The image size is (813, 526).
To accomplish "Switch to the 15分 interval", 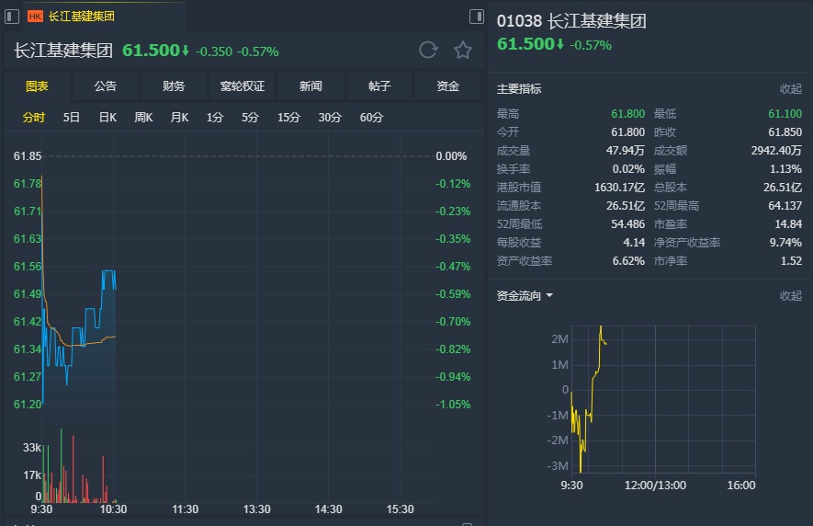I will tap(288, 118).
